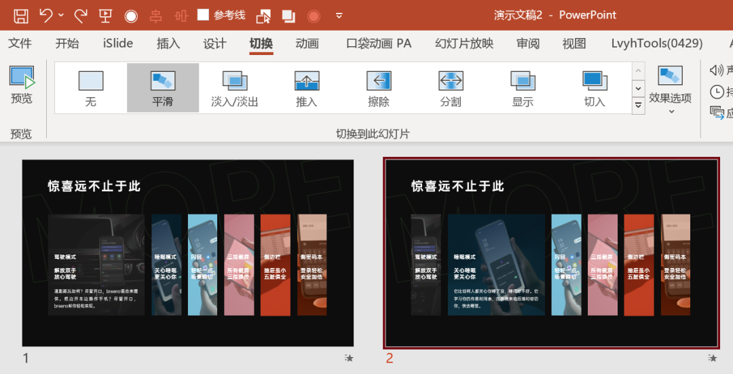Switch to the 插入 tab
Screen dimensions: 733x374
point(168,43)
